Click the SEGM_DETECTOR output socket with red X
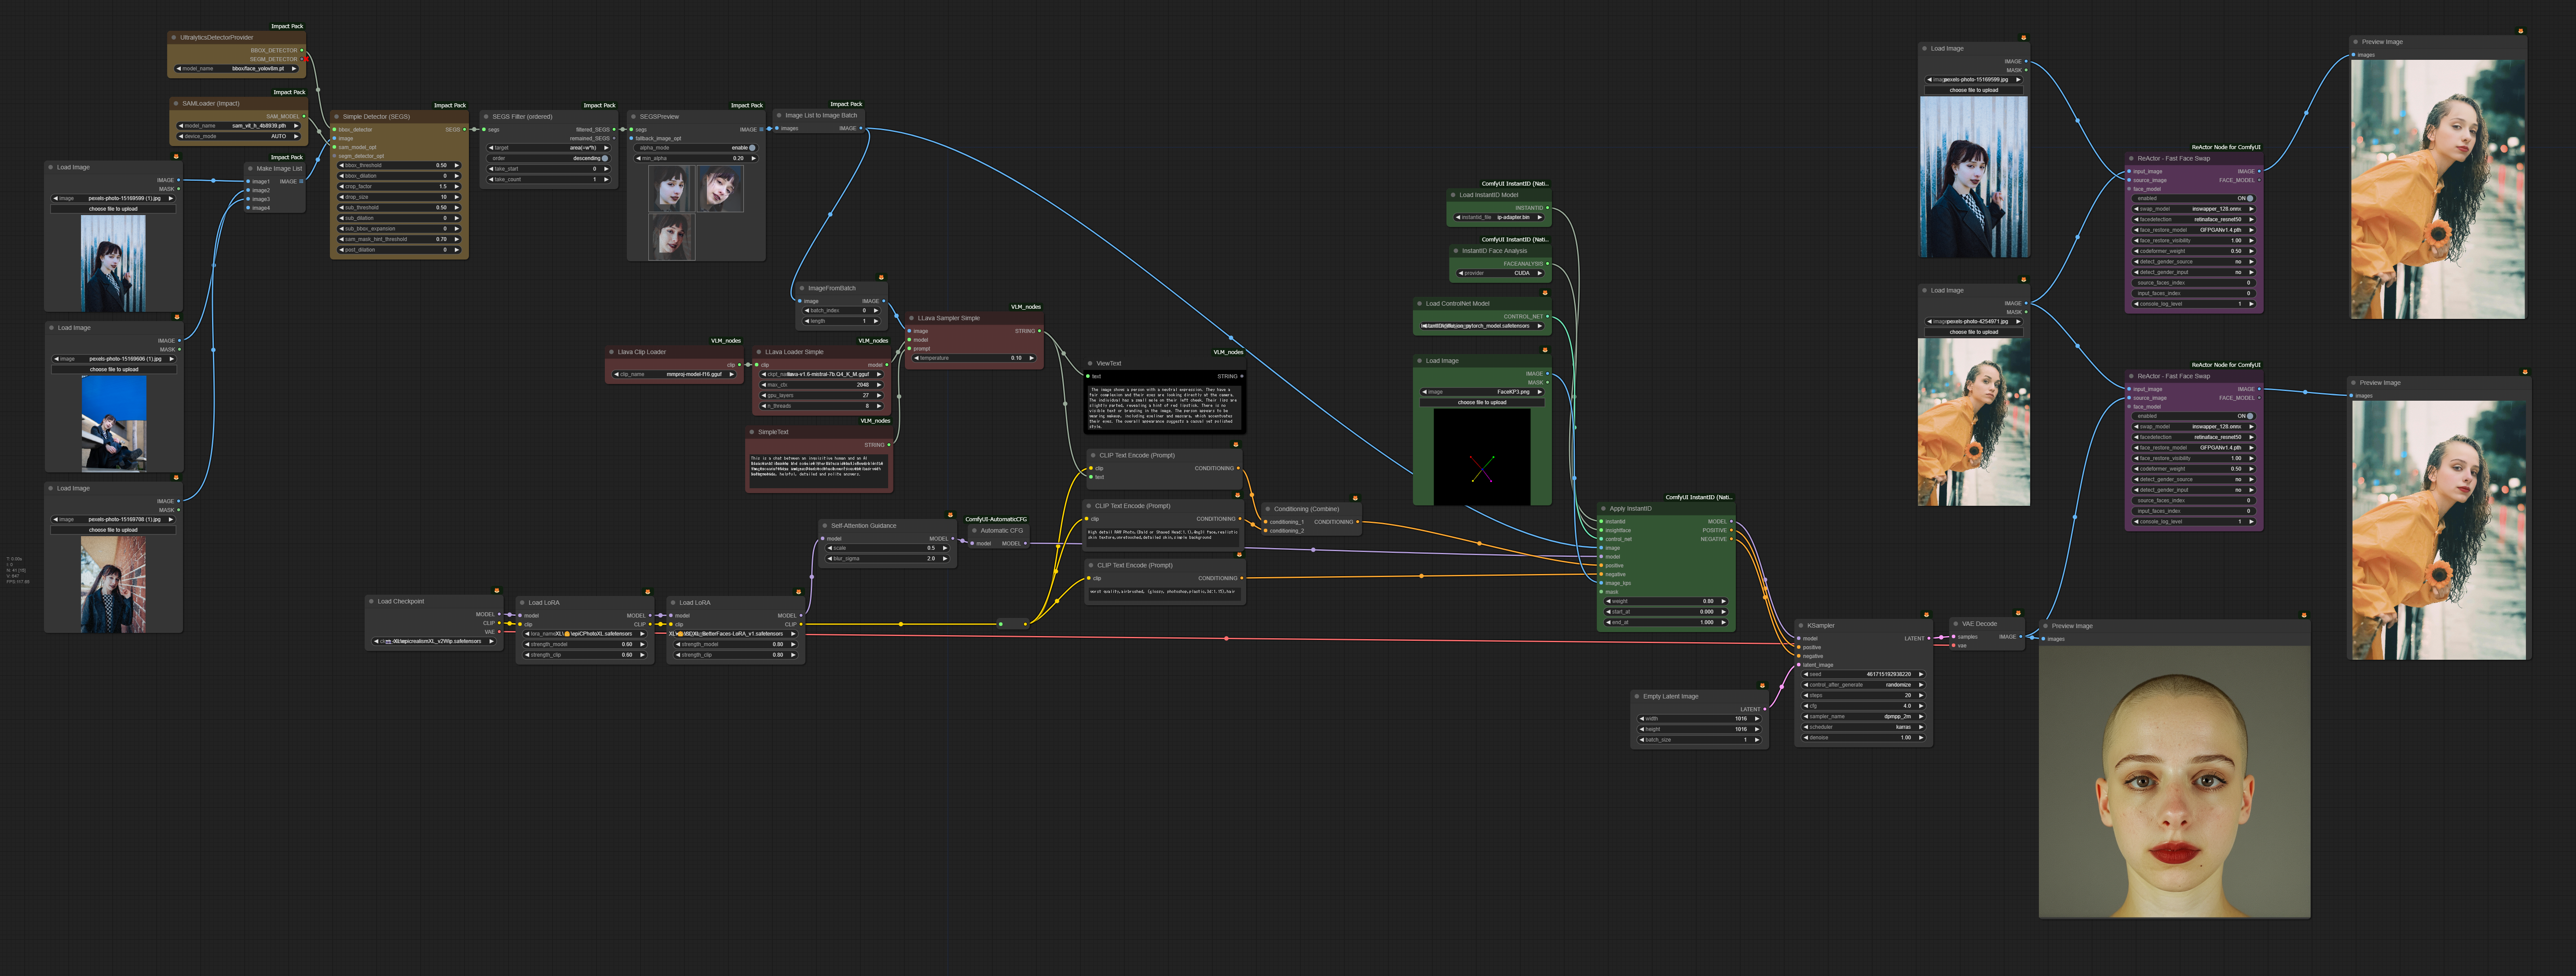This screenshot has width=2576, height=976. tap(303, 59)
